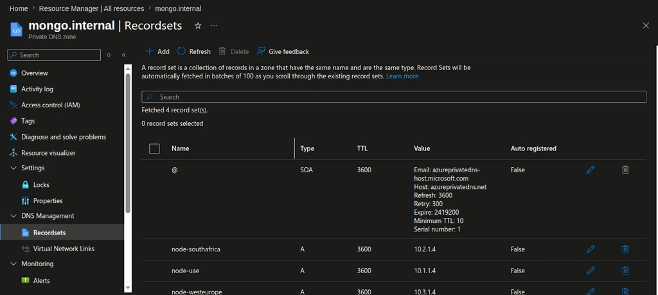658x295 pixels.
Task: Click the Resource visualizer icon
Action: 13,153
